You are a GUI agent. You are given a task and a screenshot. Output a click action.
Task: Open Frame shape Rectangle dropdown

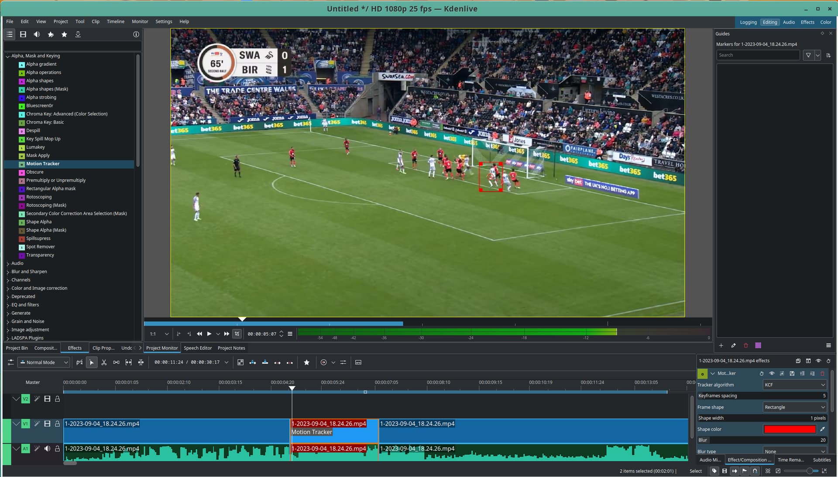[x=794, y=407]
